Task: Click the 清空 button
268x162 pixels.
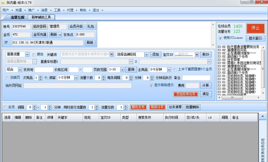Action: point(206,94)
